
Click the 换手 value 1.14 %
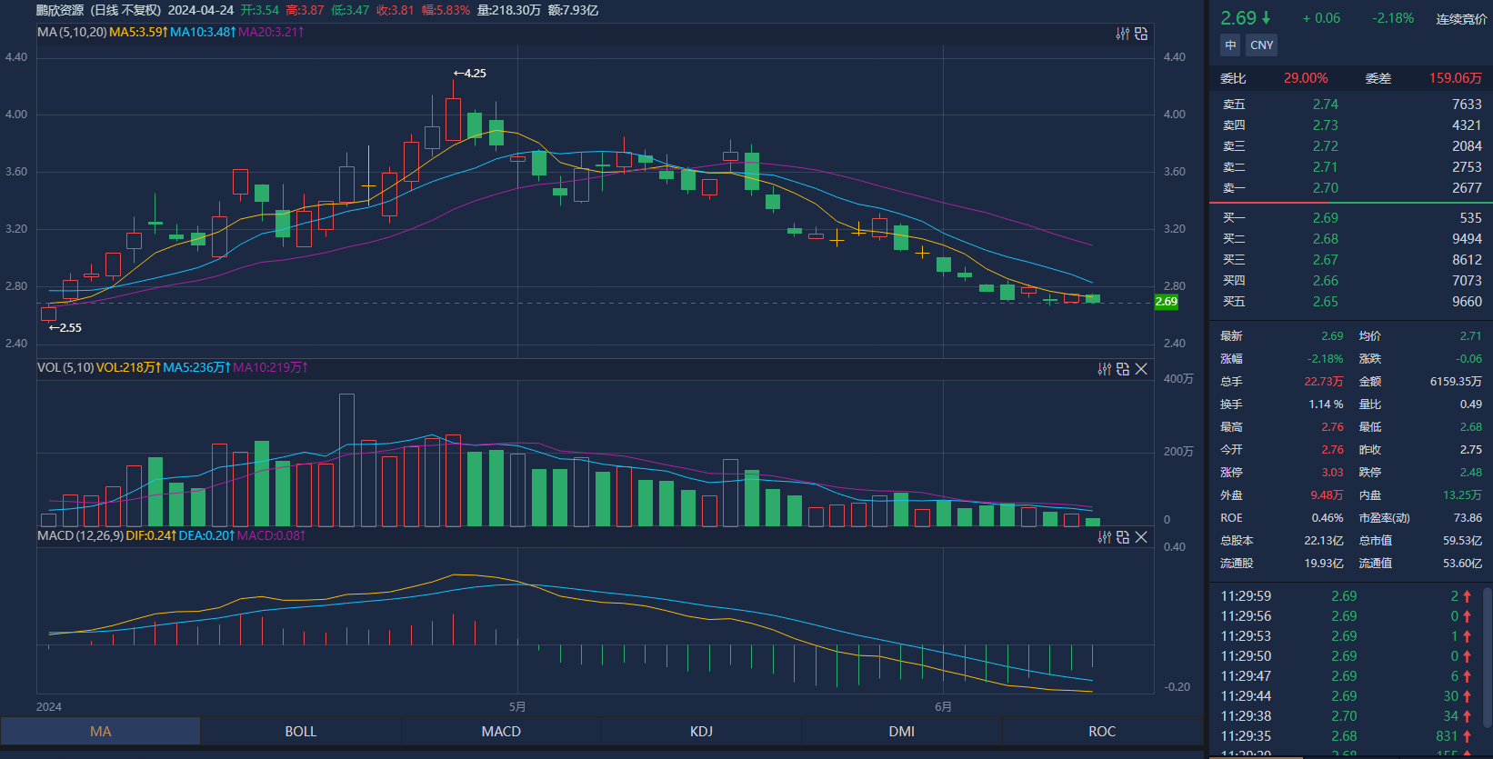(x=1326, y=404)
